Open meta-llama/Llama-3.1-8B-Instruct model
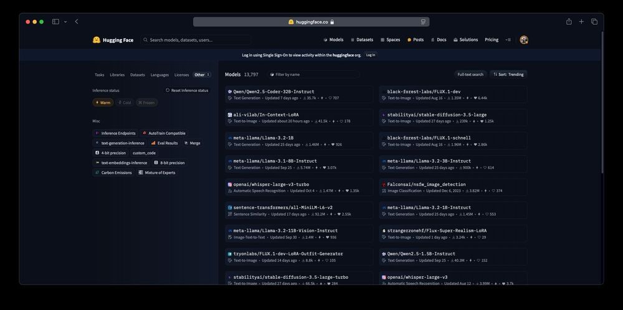The height and width of the screenshot is (310, 623). (x=299, y=164)
